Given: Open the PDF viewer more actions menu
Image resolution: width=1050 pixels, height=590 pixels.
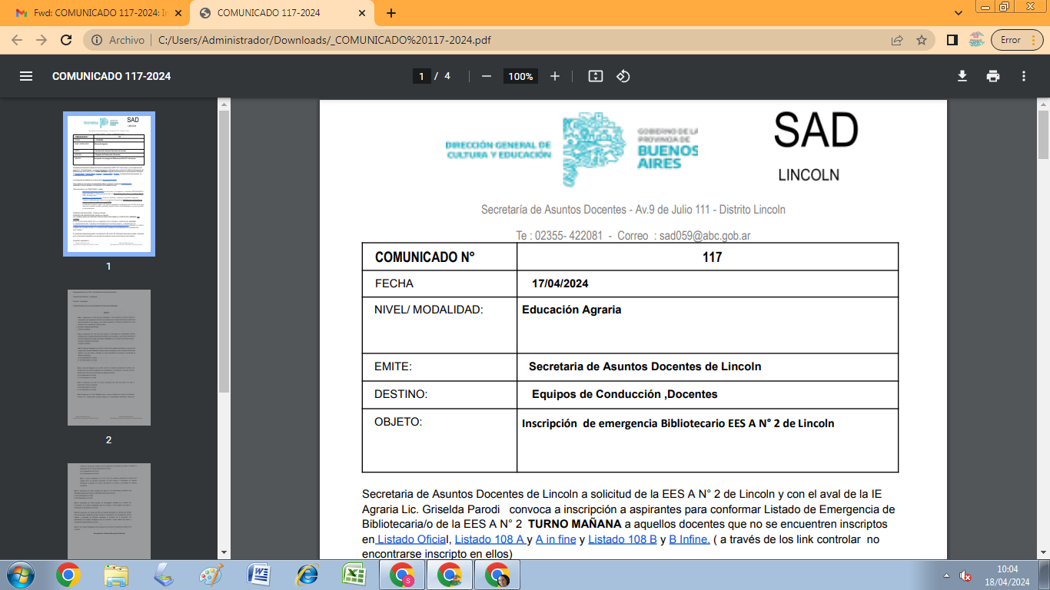Looking at the screenshot, I should point(1024,76).
